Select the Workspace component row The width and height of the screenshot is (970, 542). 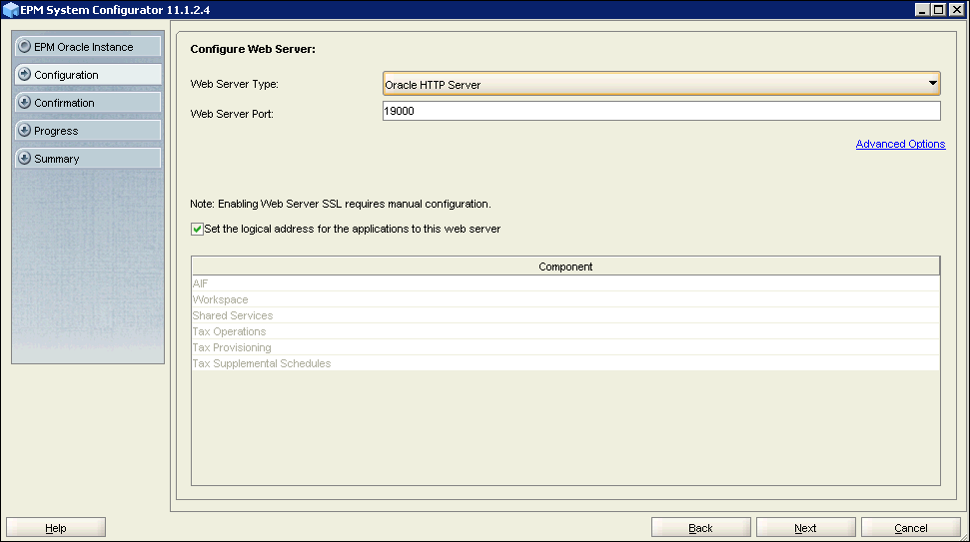click(x=565, y=299)
